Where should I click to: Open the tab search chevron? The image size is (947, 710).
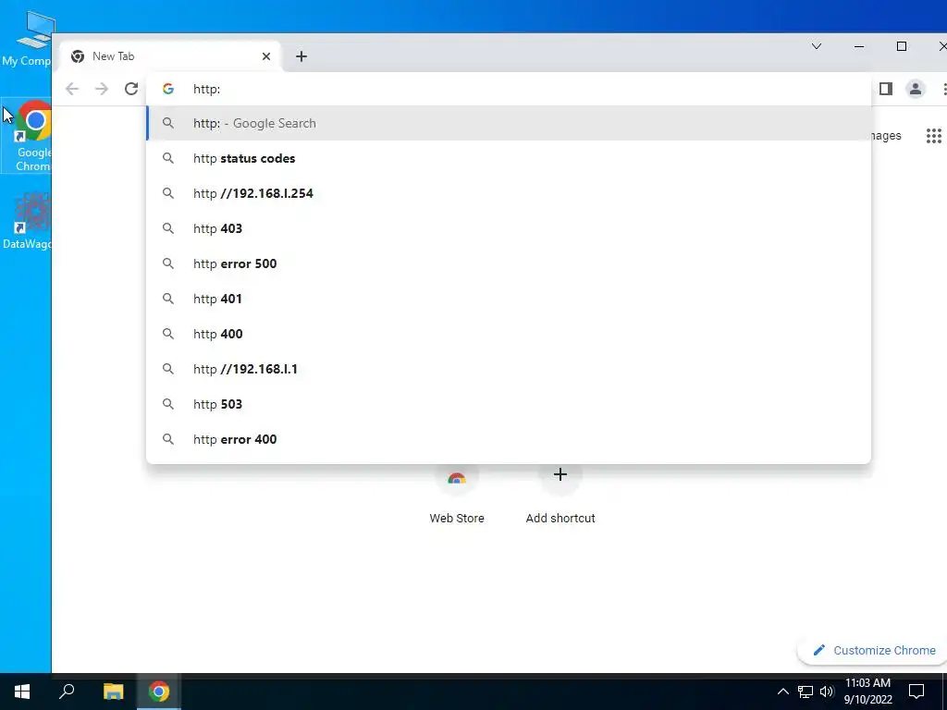point(817,46)
